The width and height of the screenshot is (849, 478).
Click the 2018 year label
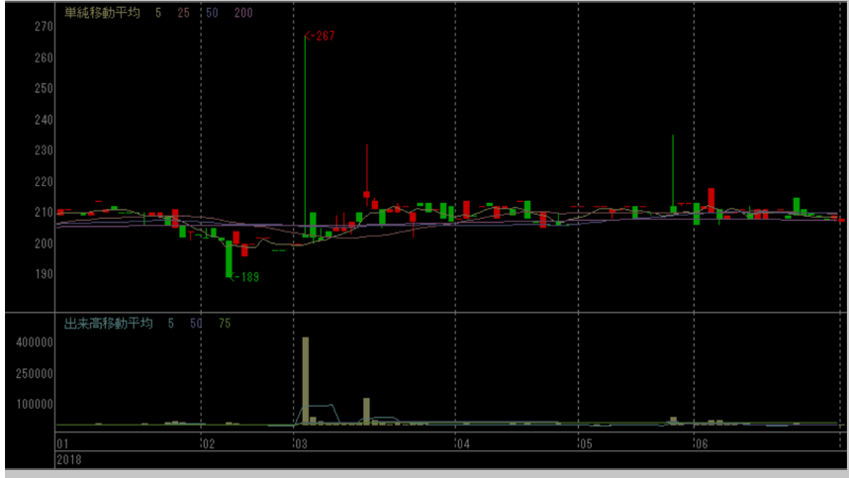point(69,460)
